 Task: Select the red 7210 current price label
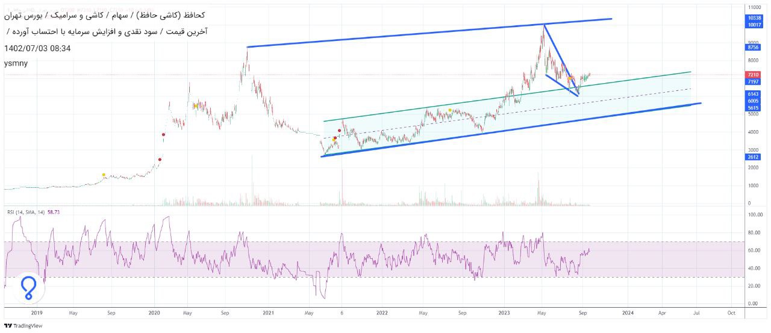click(752, 75)
